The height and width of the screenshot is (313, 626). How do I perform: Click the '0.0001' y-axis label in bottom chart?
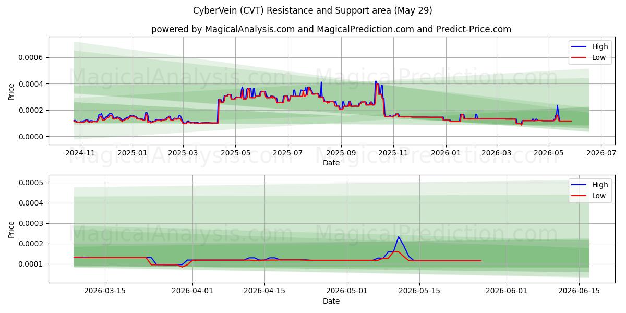click(31, 264)
